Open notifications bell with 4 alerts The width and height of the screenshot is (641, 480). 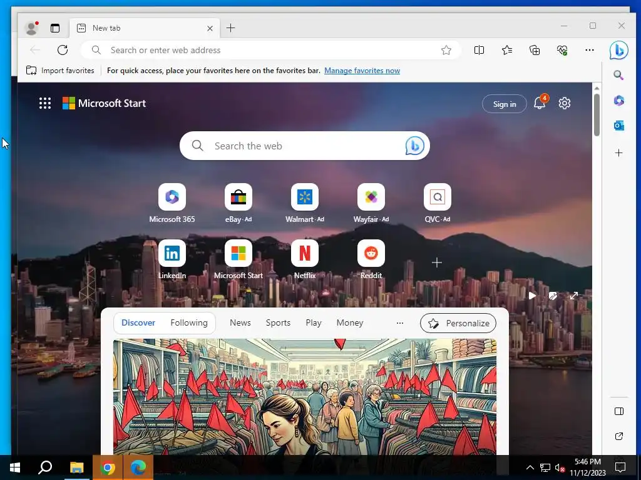[x=540, y=102]
